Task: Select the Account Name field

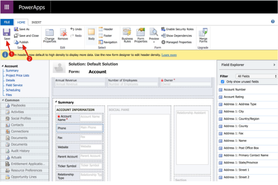Action: (x=80, y=118)
